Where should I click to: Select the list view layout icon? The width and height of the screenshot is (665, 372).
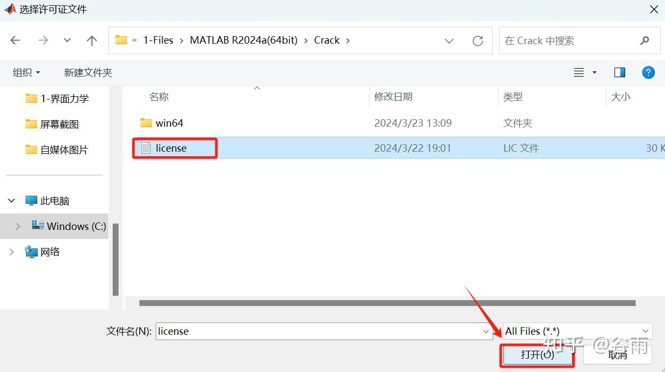coord(578,72)
